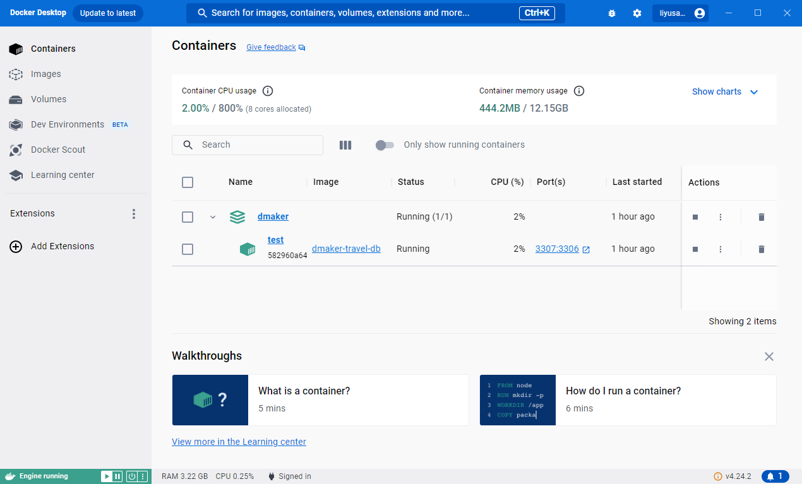The height and width of the screenshot is (484, 802).
Task: Sort by the Status column header
Action: (x=411, y=182)
